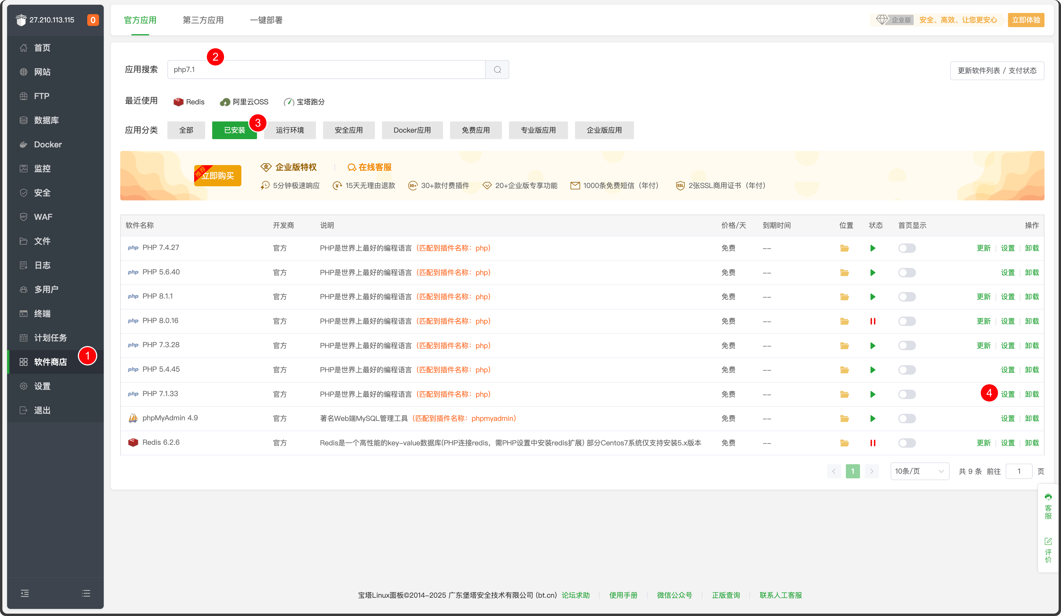
Task: Open folder location for PHP 7.1.33
Action: click(844, 395)
